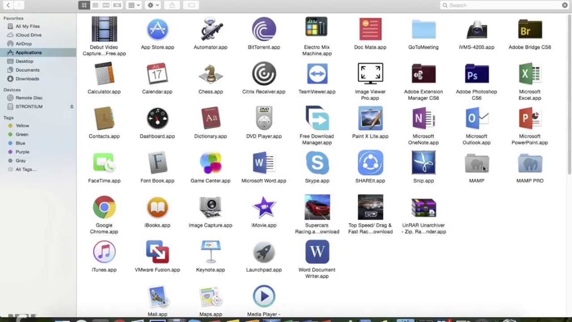Focus the Search field

pyautogui.click(x=505, y=5)
